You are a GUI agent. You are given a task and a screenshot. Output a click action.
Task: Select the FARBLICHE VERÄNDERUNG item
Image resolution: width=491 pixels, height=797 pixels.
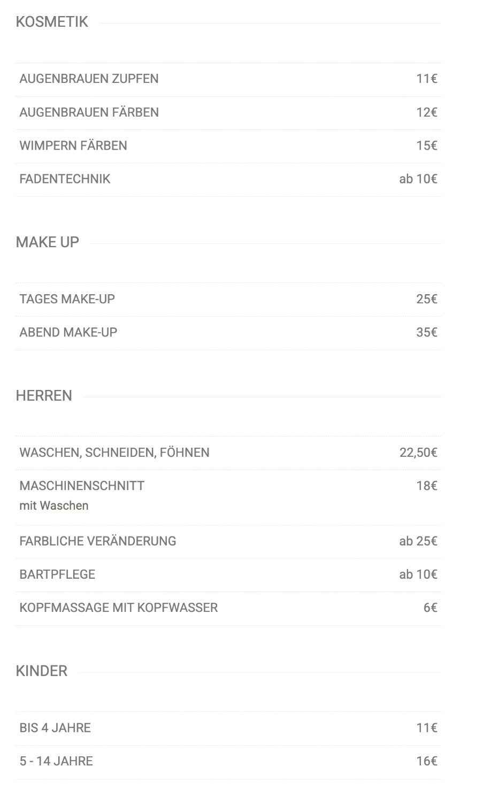point(228,542)
